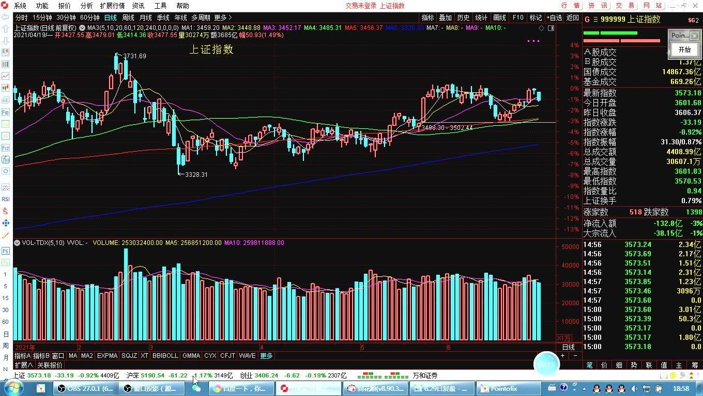
Task: Expand the VOL-TDX indicator dropdown arrow
Action: pyautogui.click(x=18, y=243)
